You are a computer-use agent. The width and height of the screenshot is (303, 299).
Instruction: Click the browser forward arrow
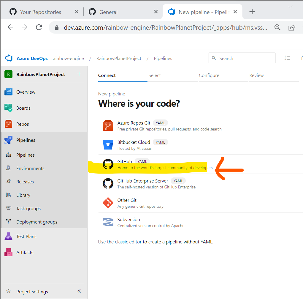(25, 27)
